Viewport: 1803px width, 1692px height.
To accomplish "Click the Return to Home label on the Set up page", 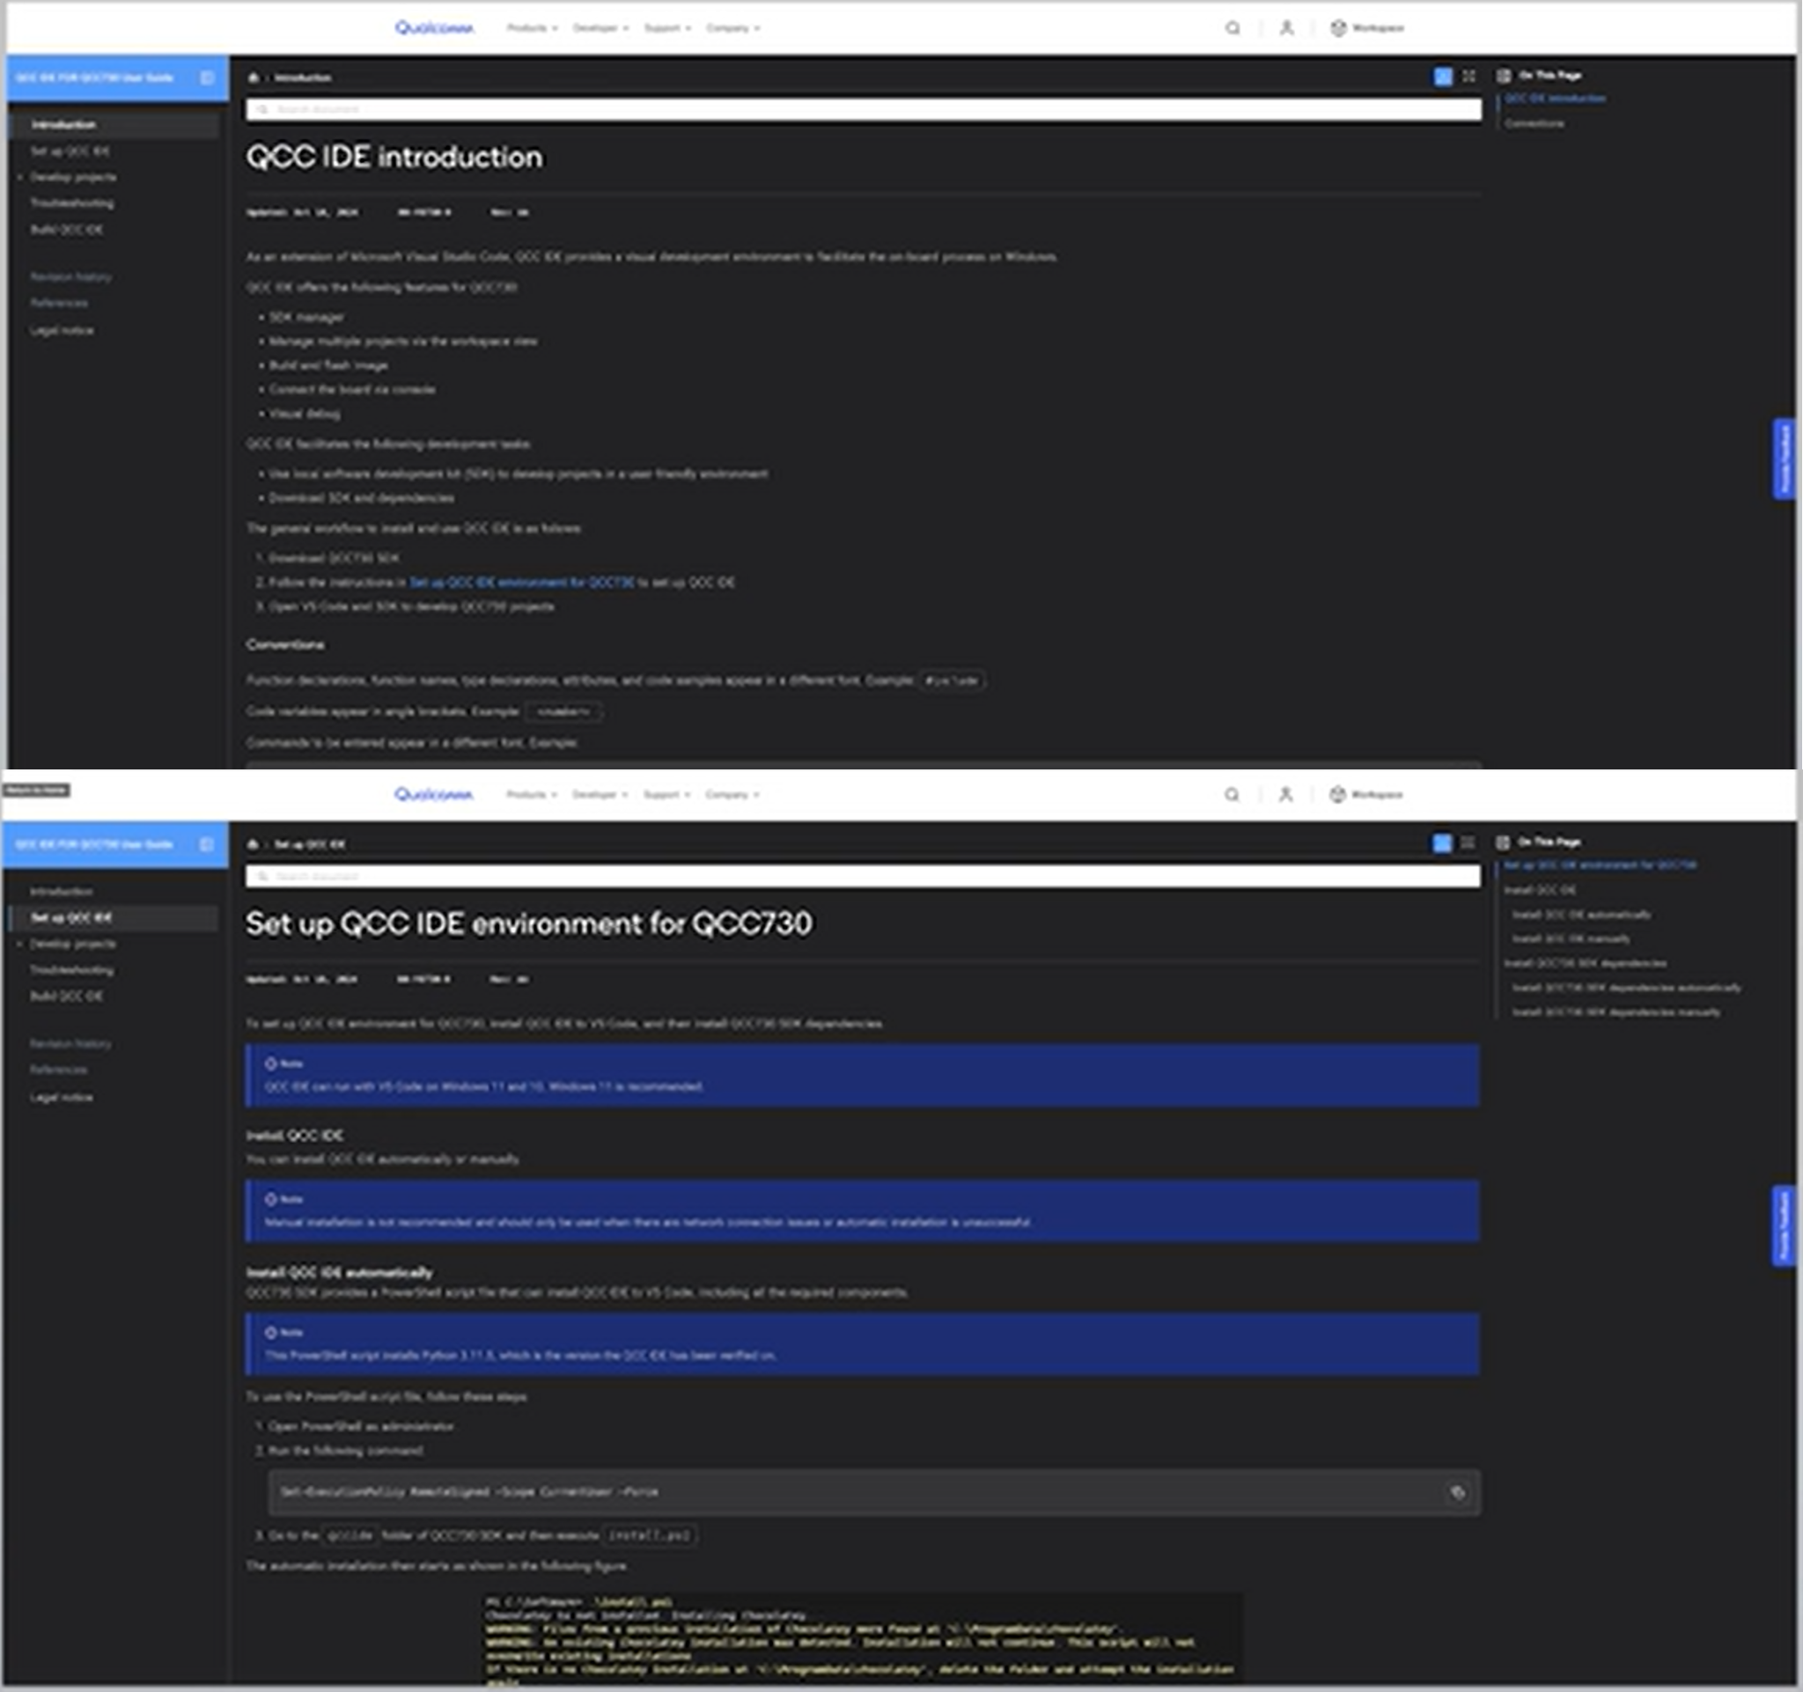I will (x=36, y=790).
